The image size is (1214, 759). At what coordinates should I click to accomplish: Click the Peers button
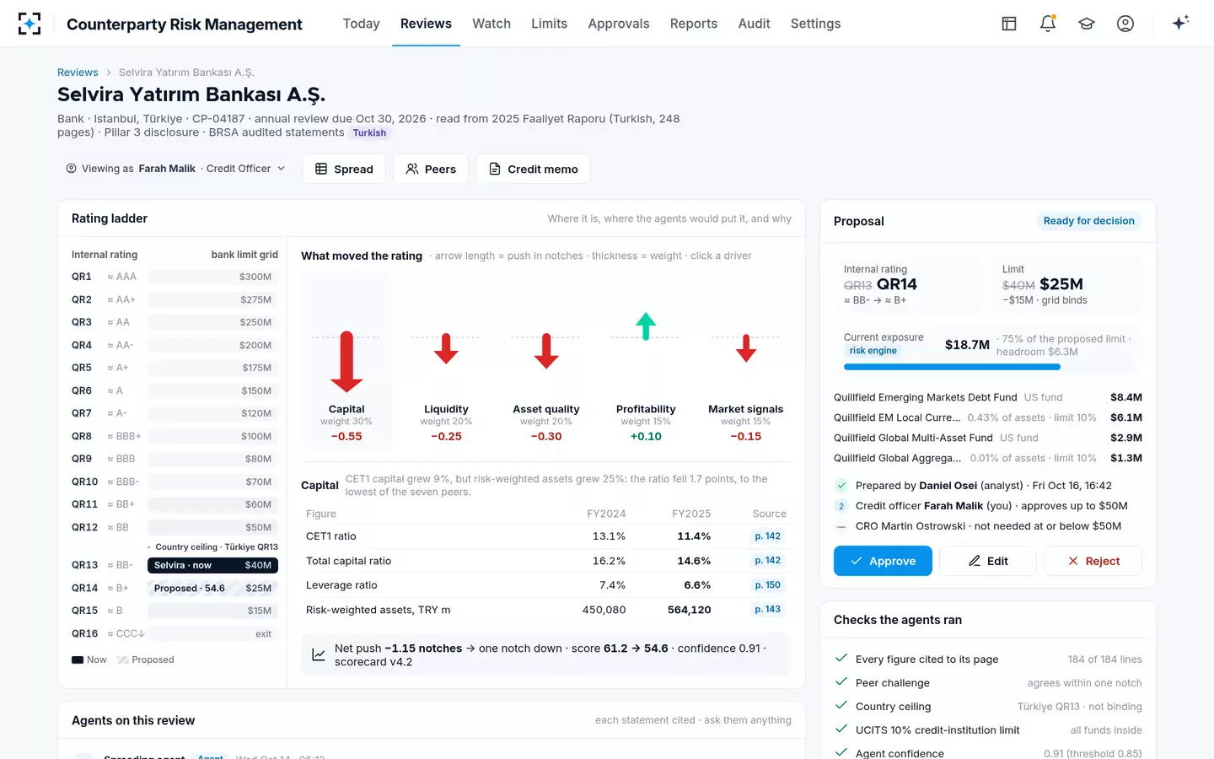pos(431,169)
